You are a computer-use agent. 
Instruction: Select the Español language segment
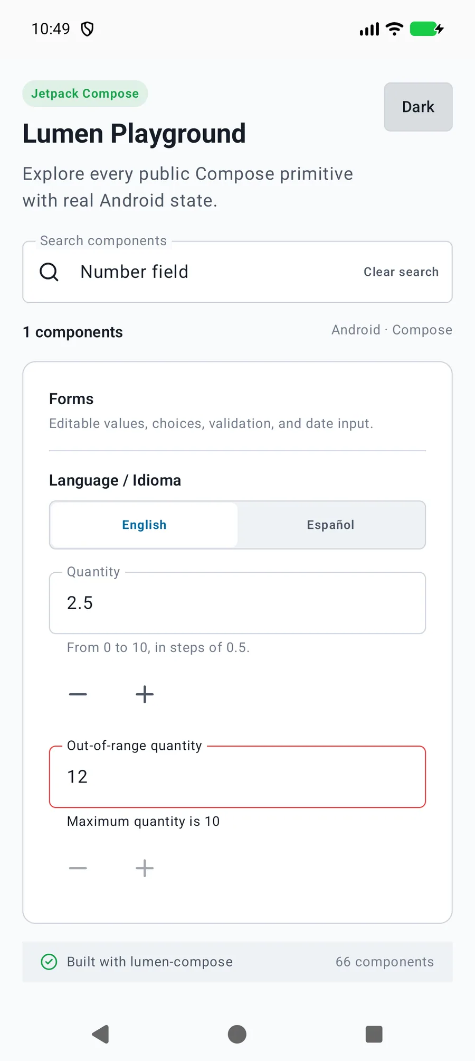pyautogui.click(x=331, y=525)
